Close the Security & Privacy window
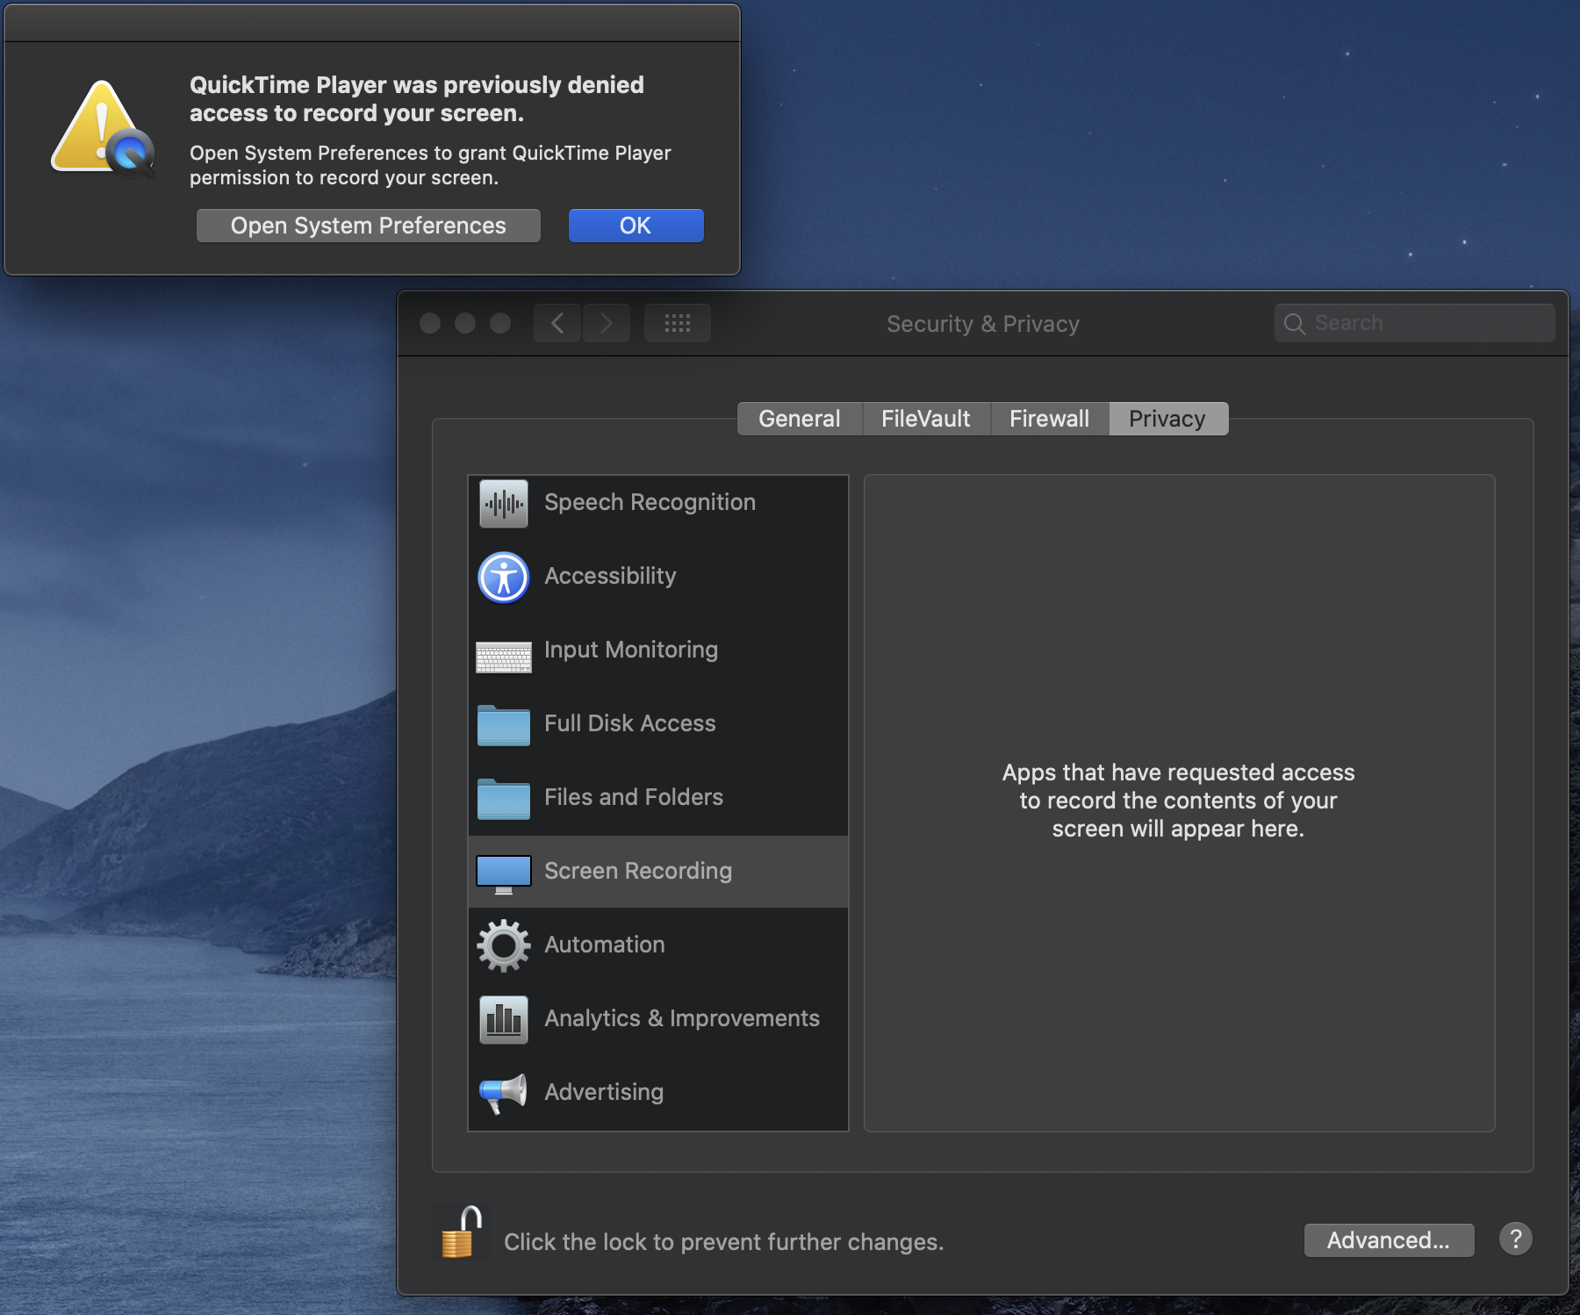Viewport: 1580px width, 1315px height. tap(430, 323)
